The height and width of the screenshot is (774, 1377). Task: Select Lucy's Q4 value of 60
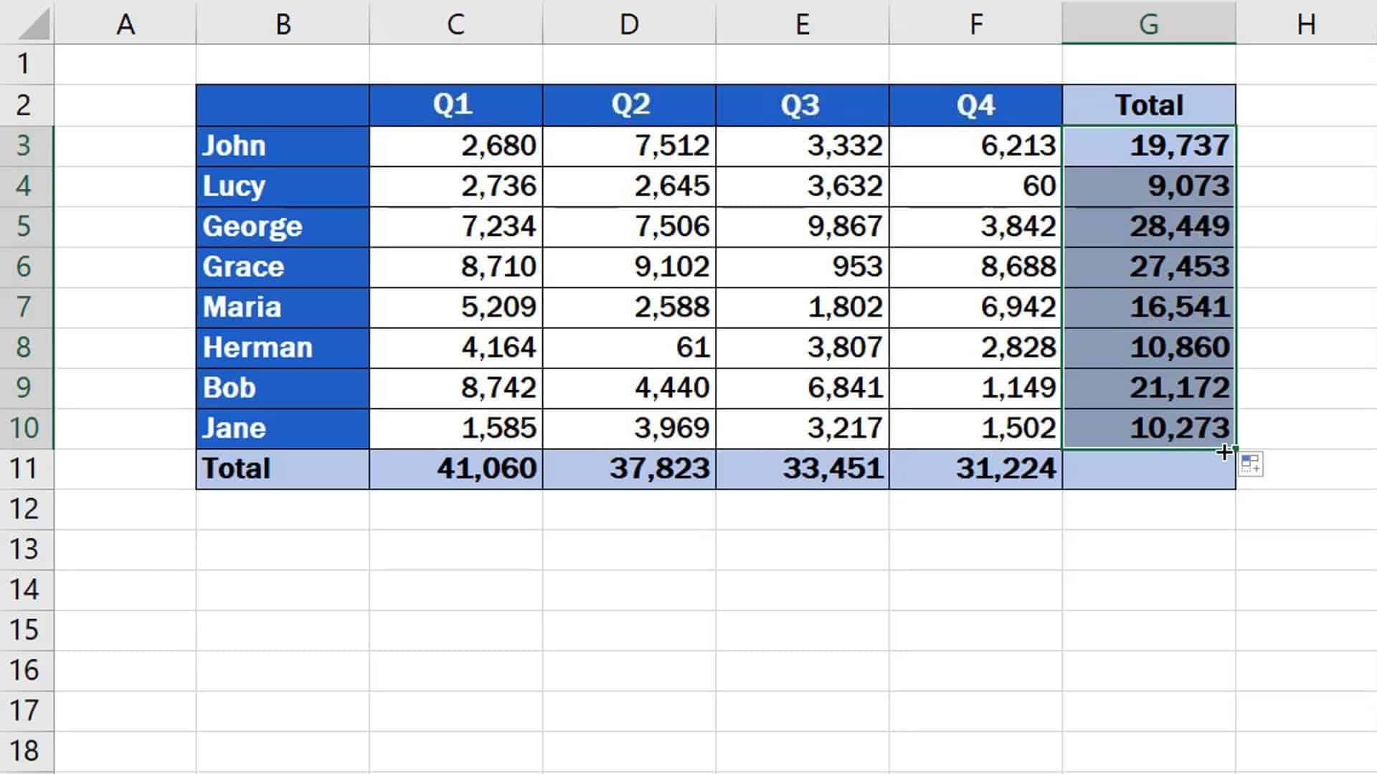(975, 186)
